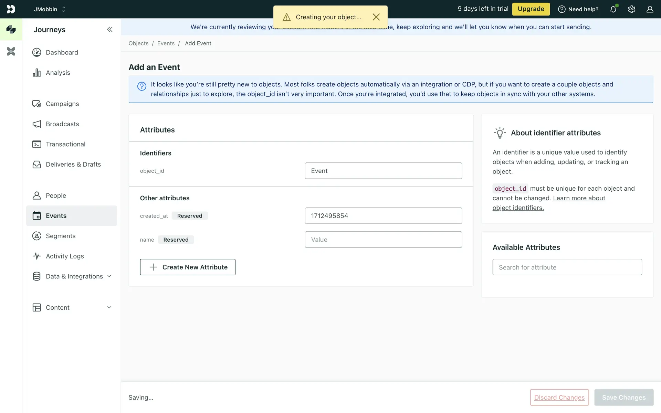
Task: Open the JMobbin workspace switcher
Action: click(x=50, y=9)
